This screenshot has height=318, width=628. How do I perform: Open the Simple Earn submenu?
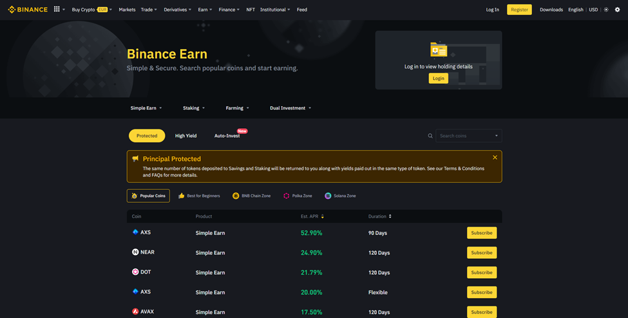[x=146, y=108]
